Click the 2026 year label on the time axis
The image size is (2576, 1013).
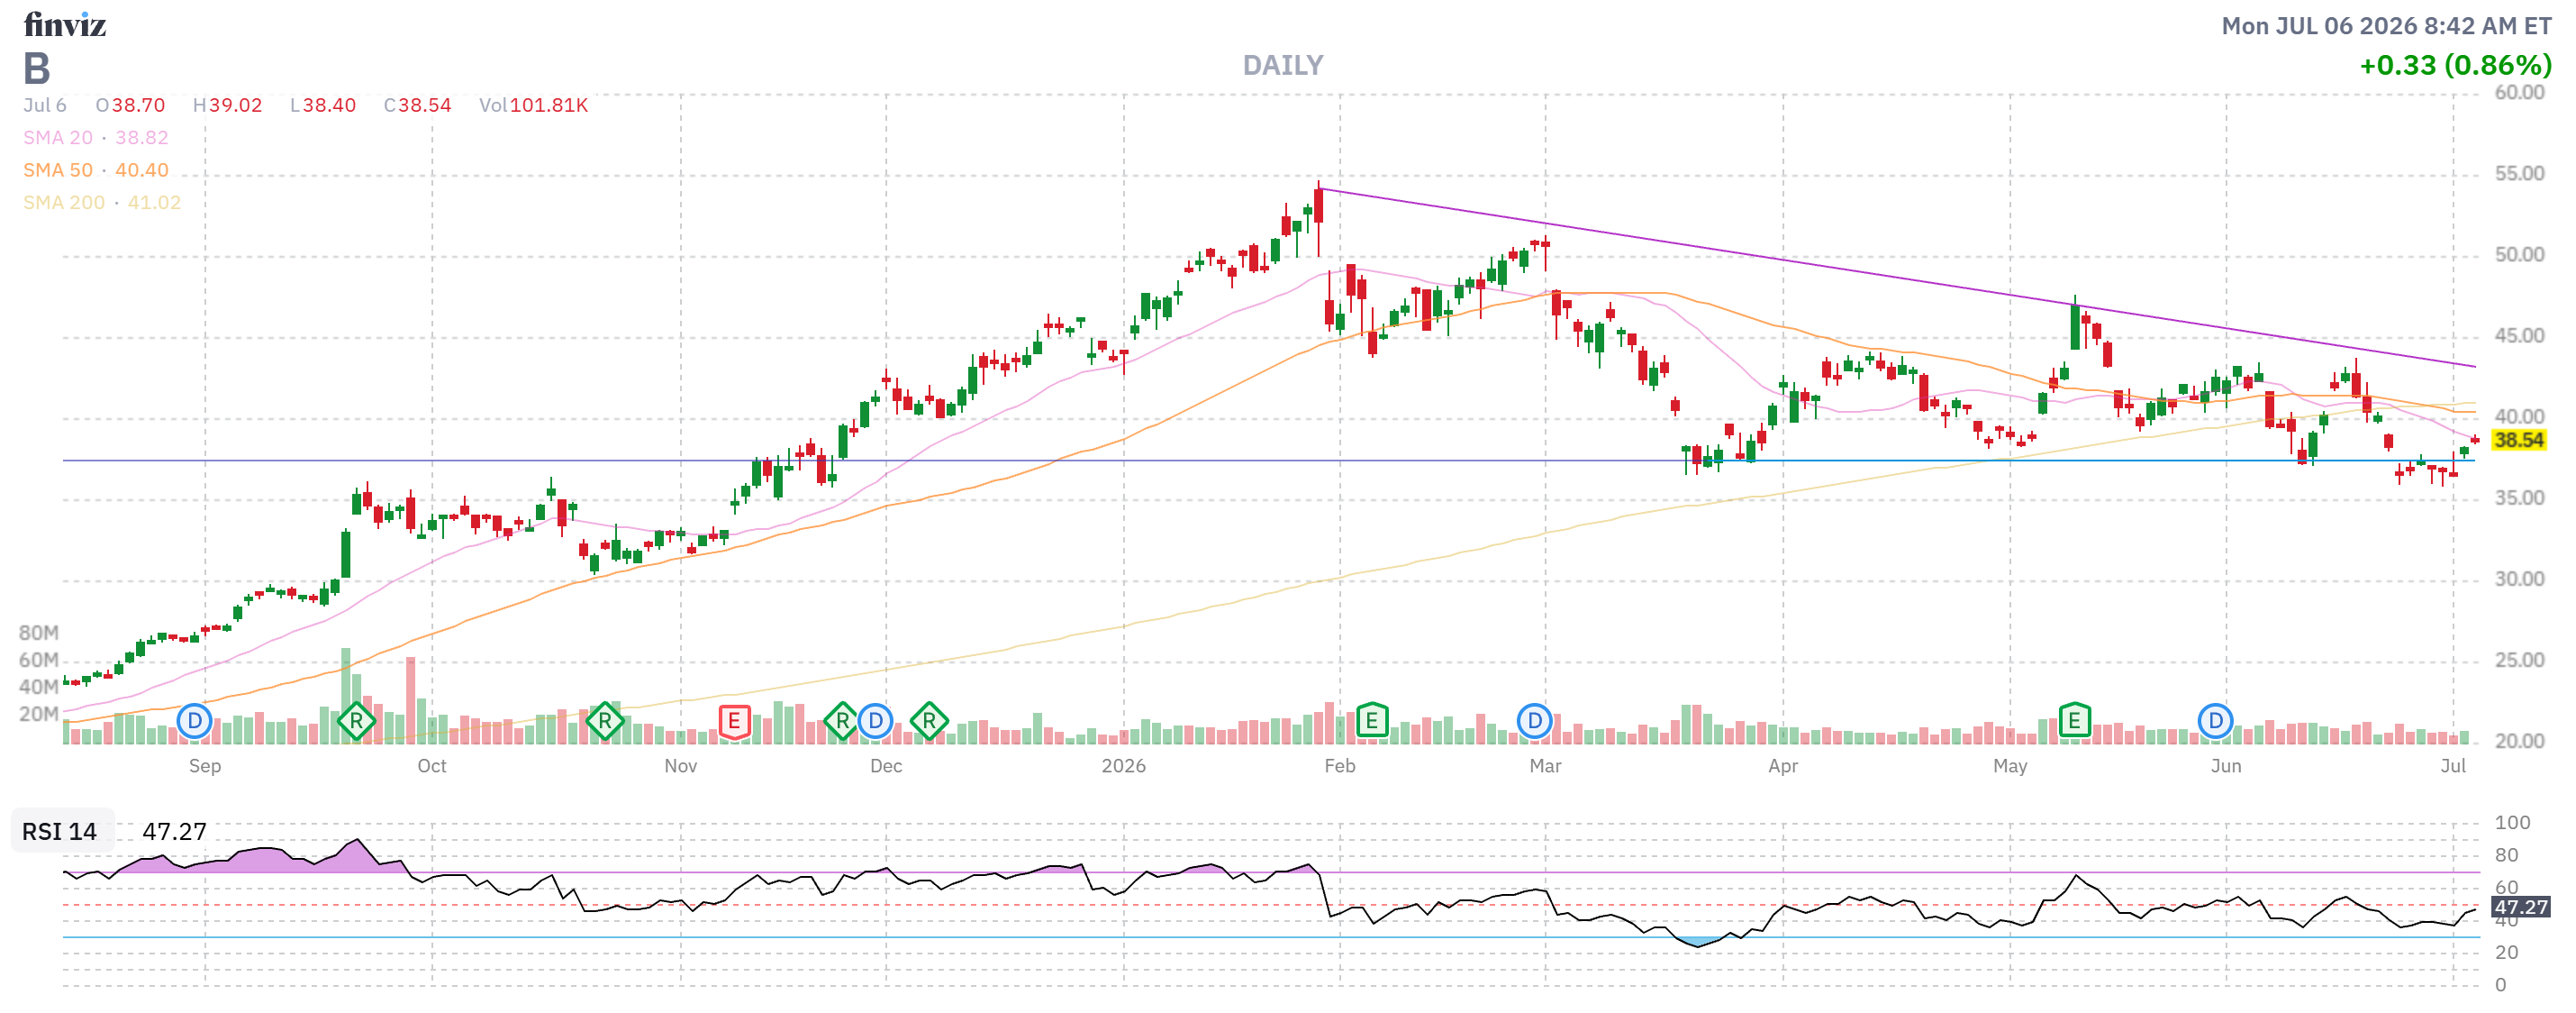[x=1124, y=767]
